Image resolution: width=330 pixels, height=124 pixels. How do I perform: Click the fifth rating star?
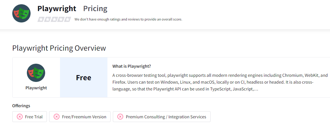tap(67, 19)
